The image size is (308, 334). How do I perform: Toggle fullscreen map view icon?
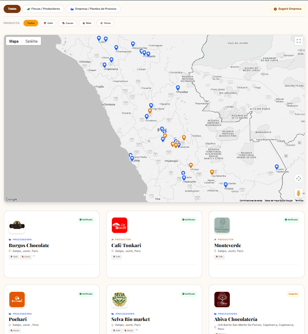point(299,41)
